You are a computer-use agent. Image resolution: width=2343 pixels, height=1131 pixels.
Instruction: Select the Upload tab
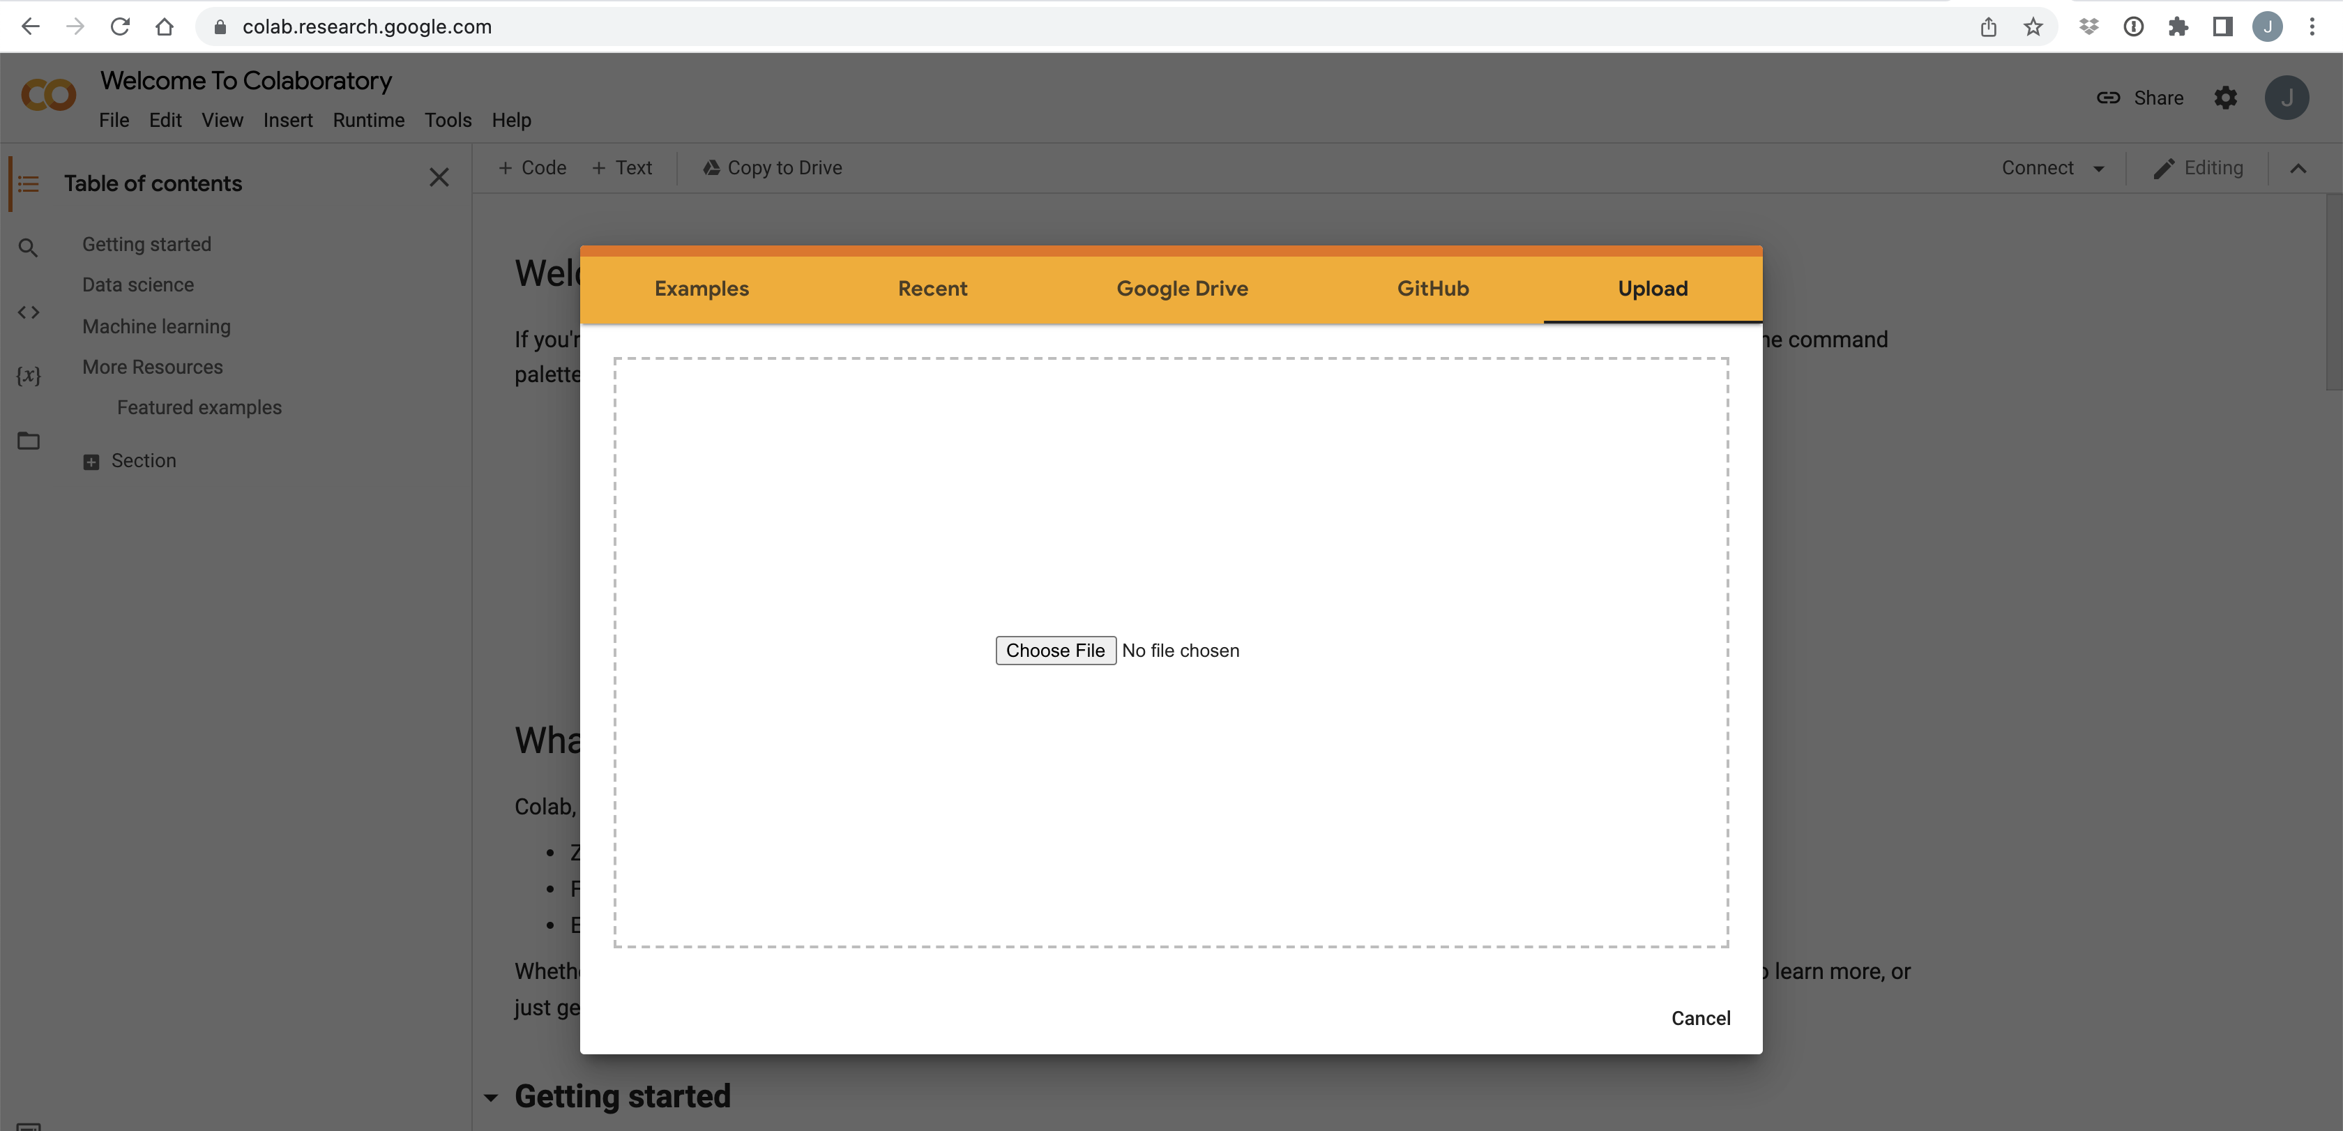[x=1653, y=289]
